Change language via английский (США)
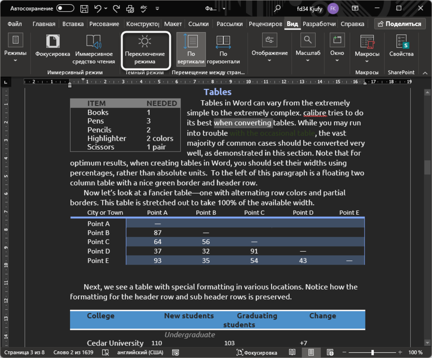432x358 pixels. [x=140, y=352]
